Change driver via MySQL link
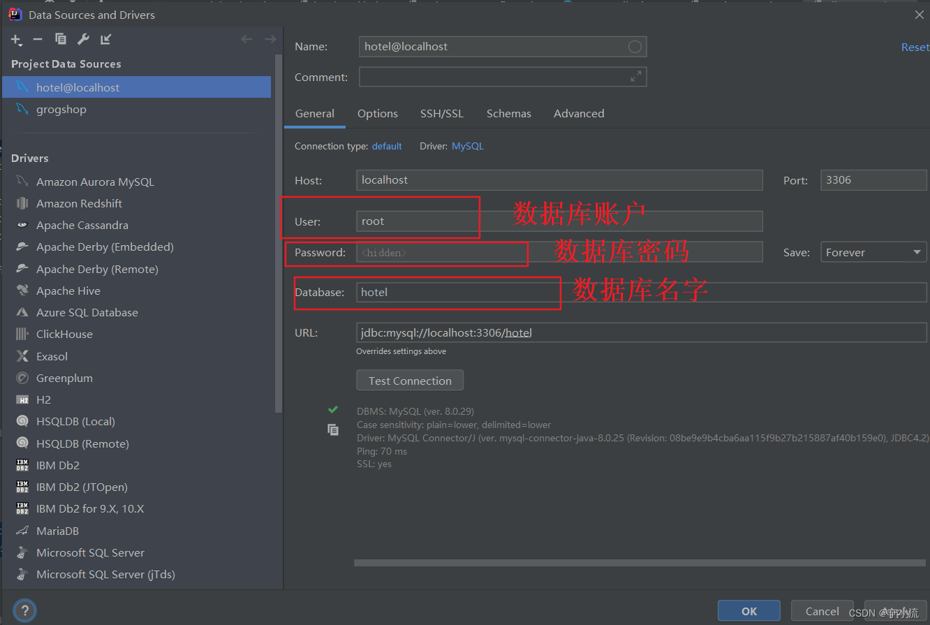 coord(468,146)
